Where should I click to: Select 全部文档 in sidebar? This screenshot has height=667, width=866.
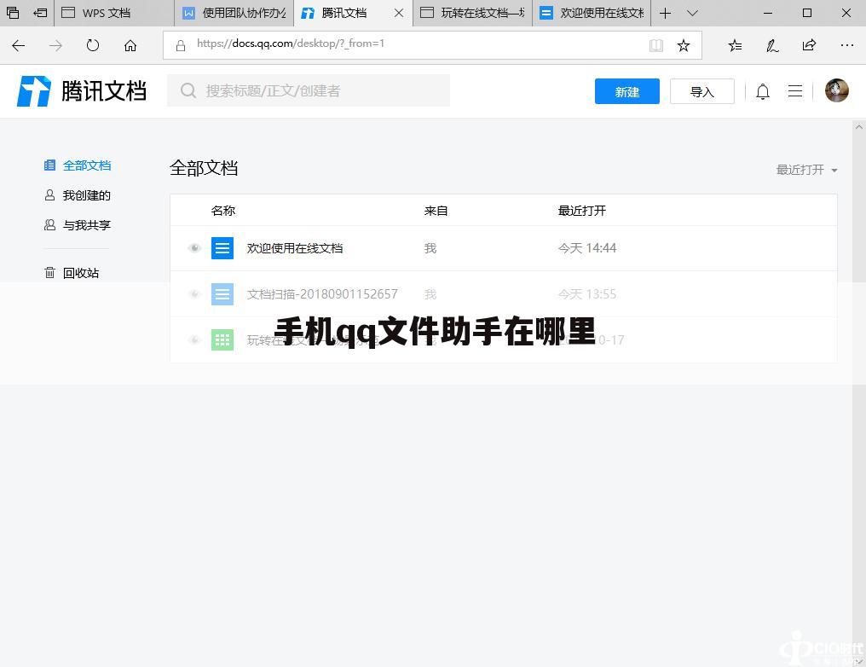click(78, 165)
